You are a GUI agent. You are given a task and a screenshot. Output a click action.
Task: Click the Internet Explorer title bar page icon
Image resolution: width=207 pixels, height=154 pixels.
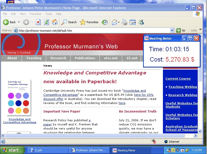click(3, 8)
